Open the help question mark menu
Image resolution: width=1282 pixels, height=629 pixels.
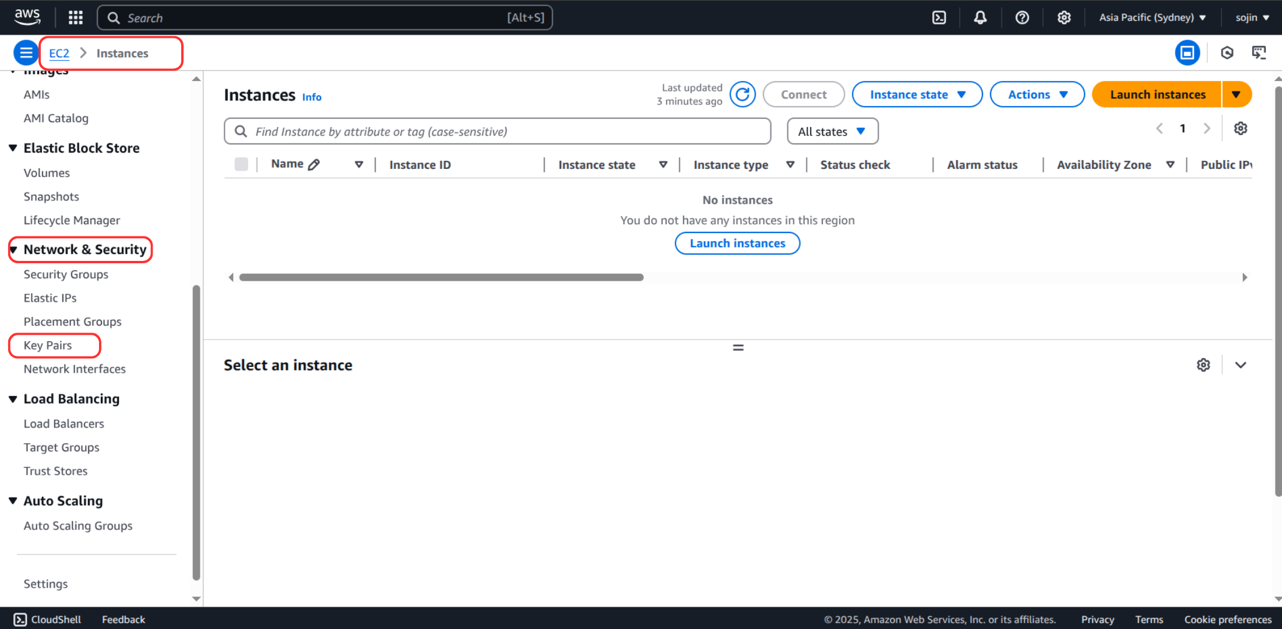(1022, 17)
